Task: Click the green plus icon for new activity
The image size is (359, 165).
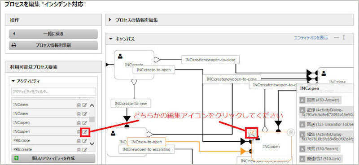Action: pyautogui.click(x=17, y=158)
